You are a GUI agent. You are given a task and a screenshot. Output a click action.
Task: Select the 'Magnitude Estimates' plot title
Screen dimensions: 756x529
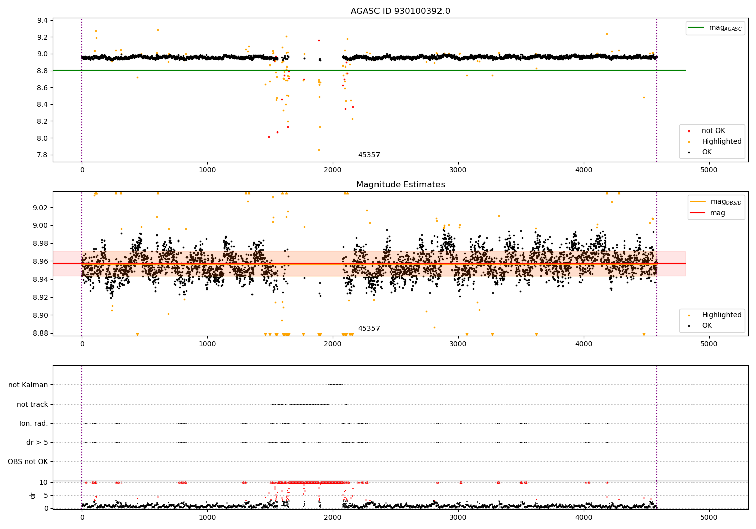400,185
